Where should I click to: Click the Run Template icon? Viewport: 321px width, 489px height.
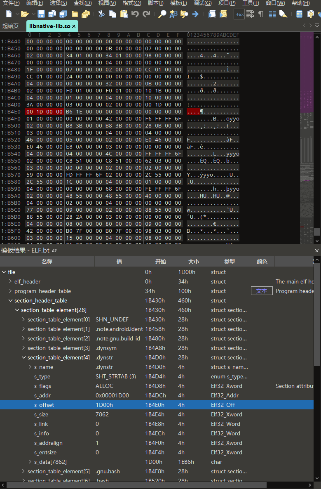click(x=223, y=14)
